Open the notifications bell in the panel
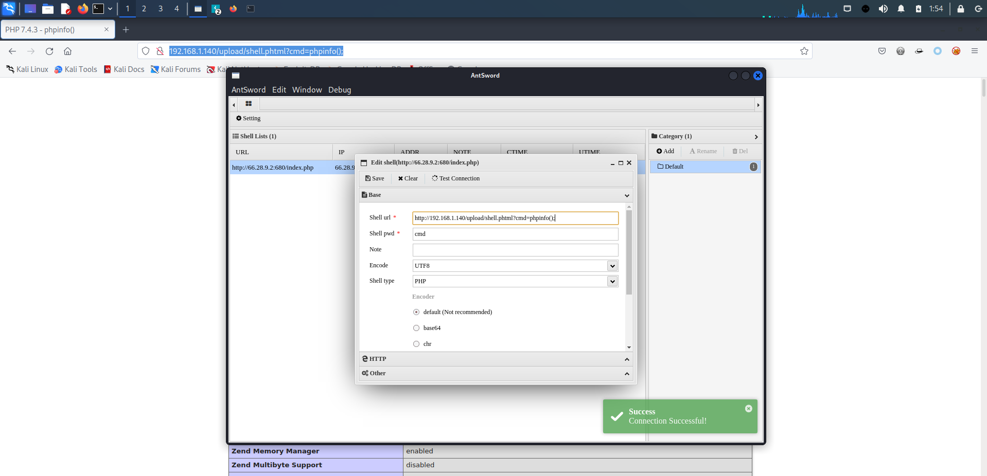Image resolution: width=987 pixels, height=476 pixels. pyautogui.click(x=901, y=9)
